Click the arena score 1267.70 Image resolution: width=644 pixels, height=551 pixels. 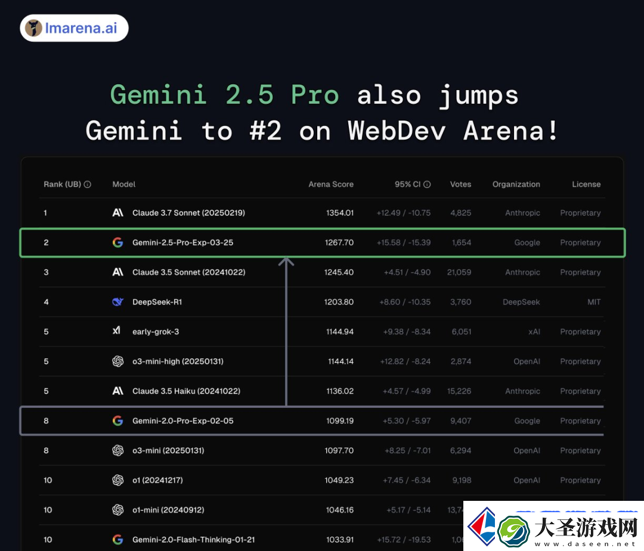click(x=339, y=242)
